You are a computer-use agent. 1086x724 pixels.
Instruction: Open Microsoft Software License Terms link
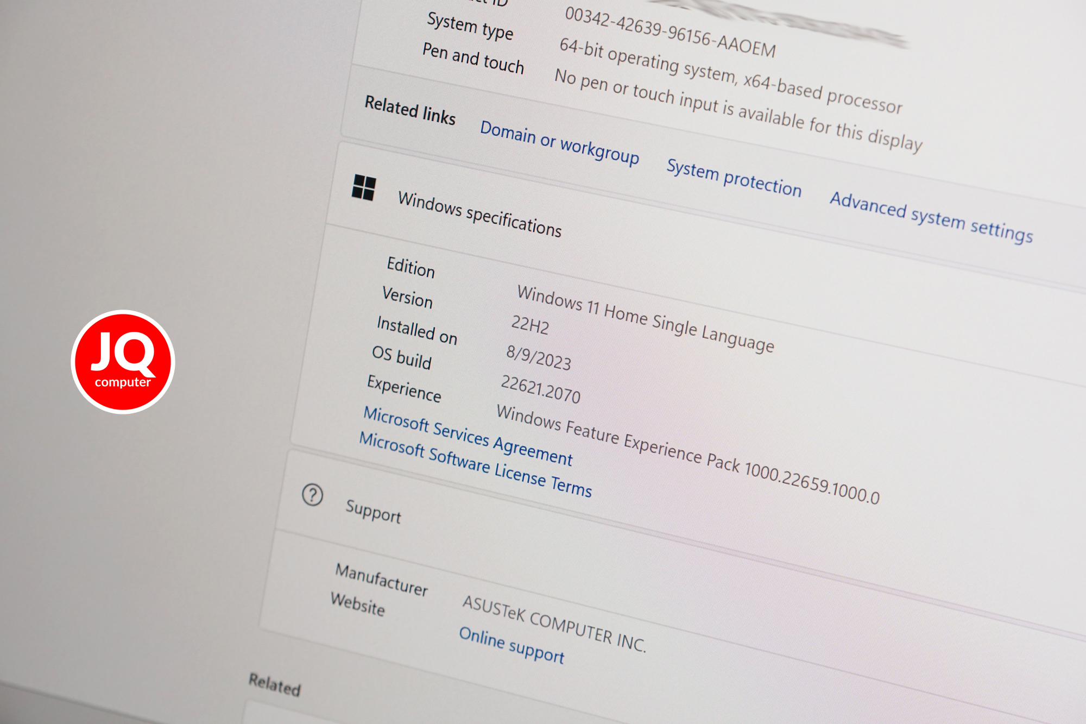(x=475, y=464)
